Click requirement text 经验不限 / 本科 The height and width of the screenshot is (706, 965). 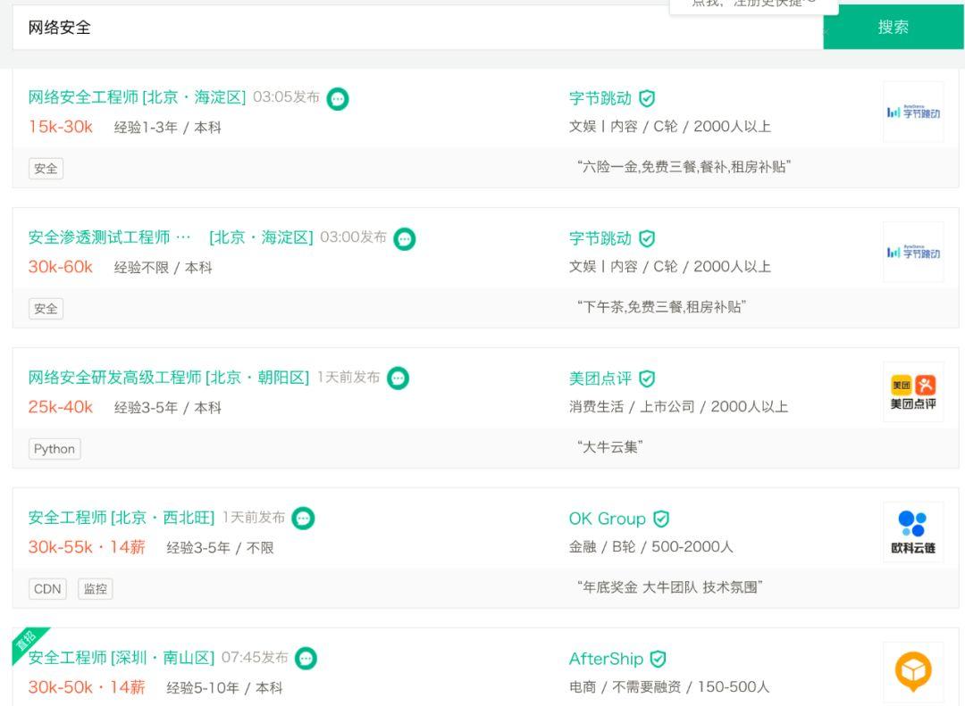click(x=164, y=268)
